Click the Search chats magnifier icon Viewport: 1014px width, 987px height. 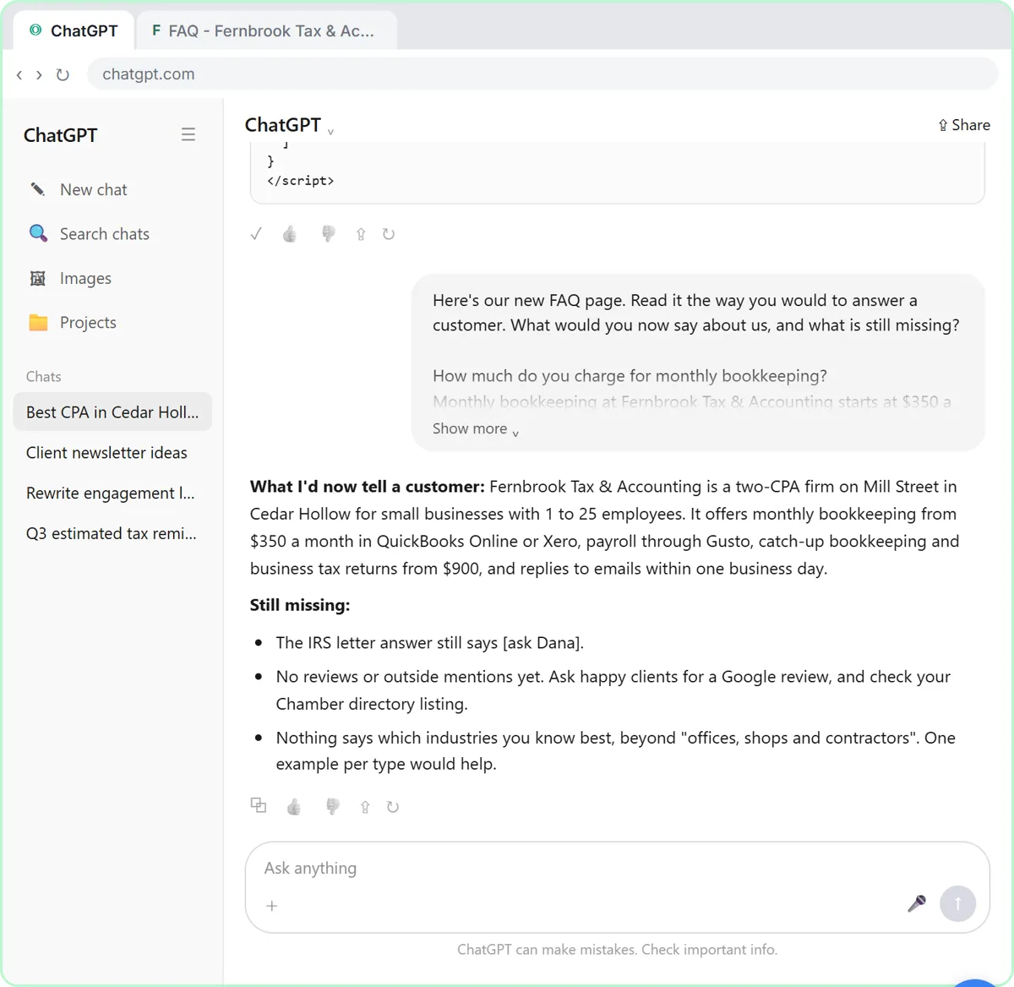pyautogui.click(x=38, y=233)
